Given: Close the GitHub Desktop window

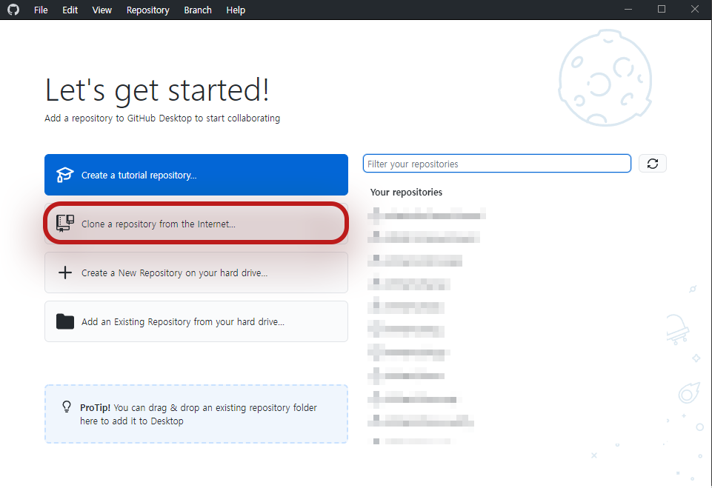Looking at the screenshot, I should 695,10.
